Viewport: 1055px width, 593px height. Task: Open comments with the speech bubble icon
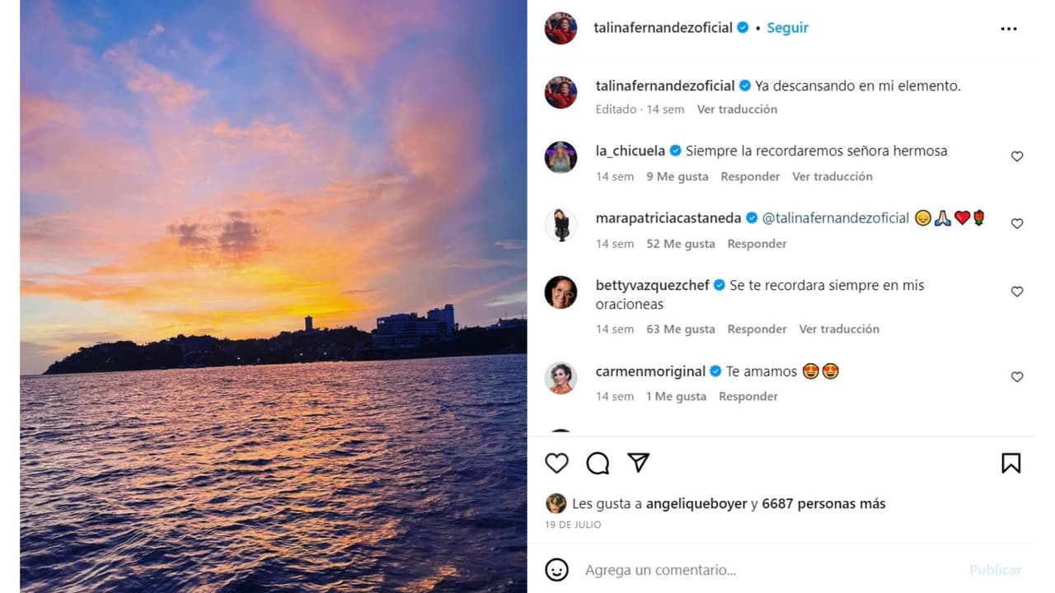tap(598, 463)
